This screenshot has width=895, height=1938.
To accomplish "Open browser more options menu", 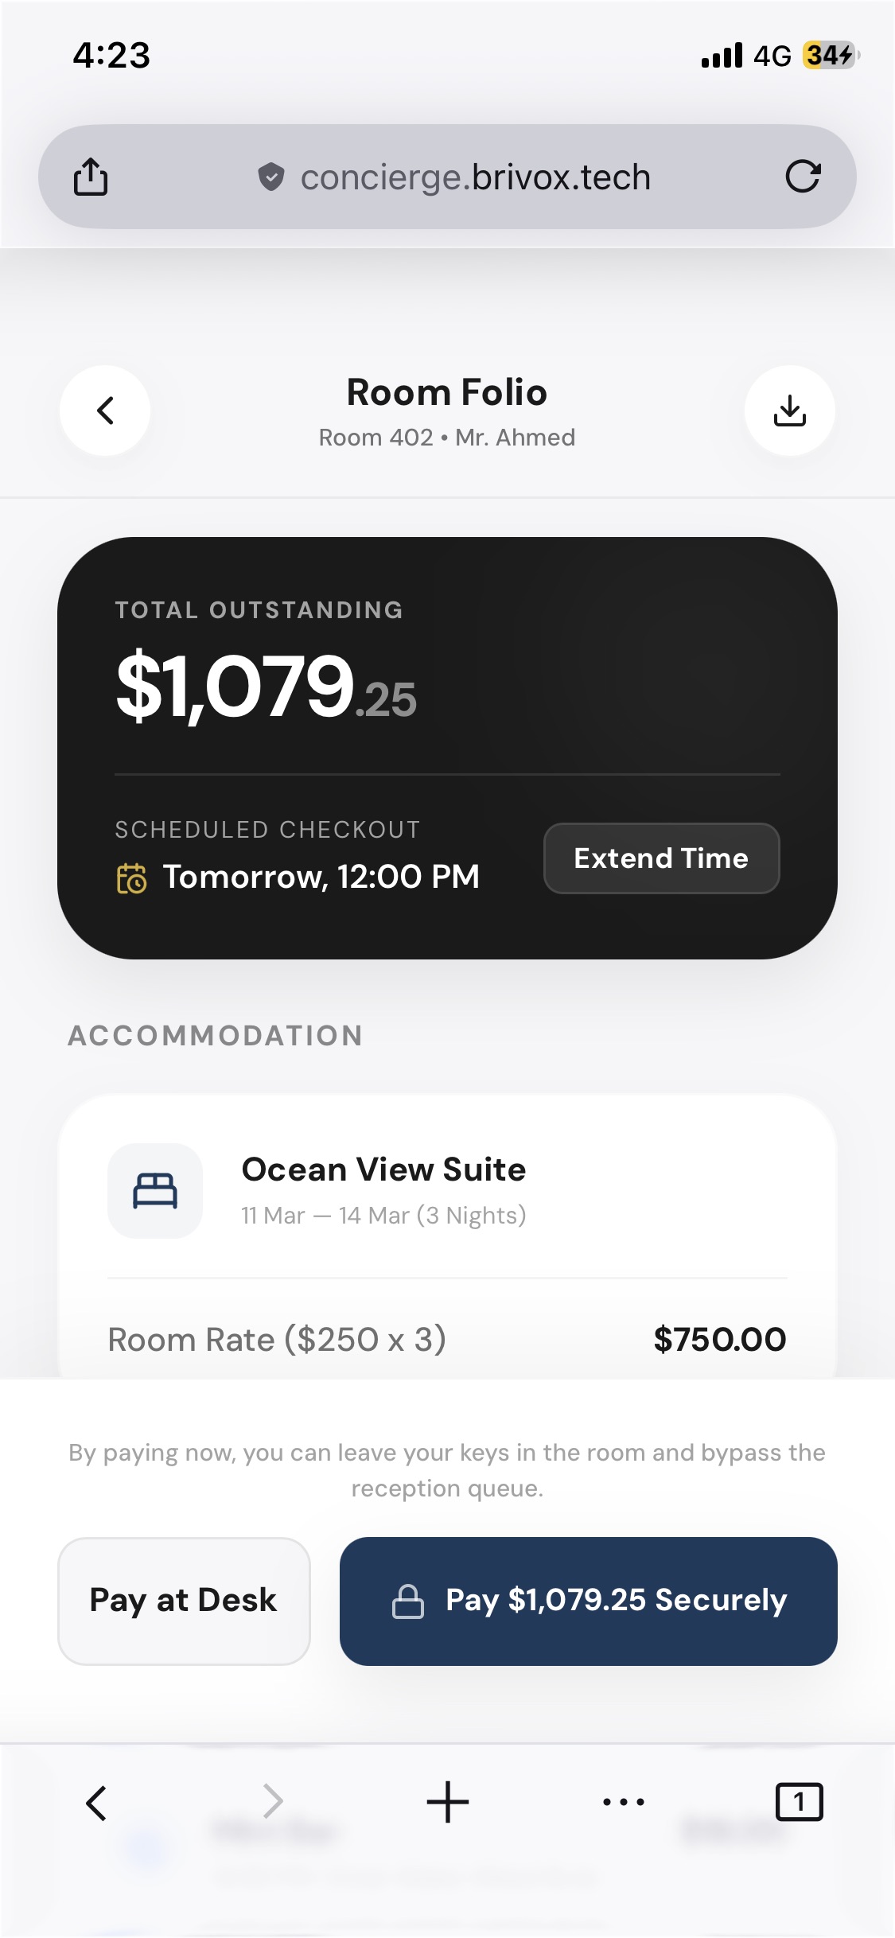I will click(x=624, y=1802).
